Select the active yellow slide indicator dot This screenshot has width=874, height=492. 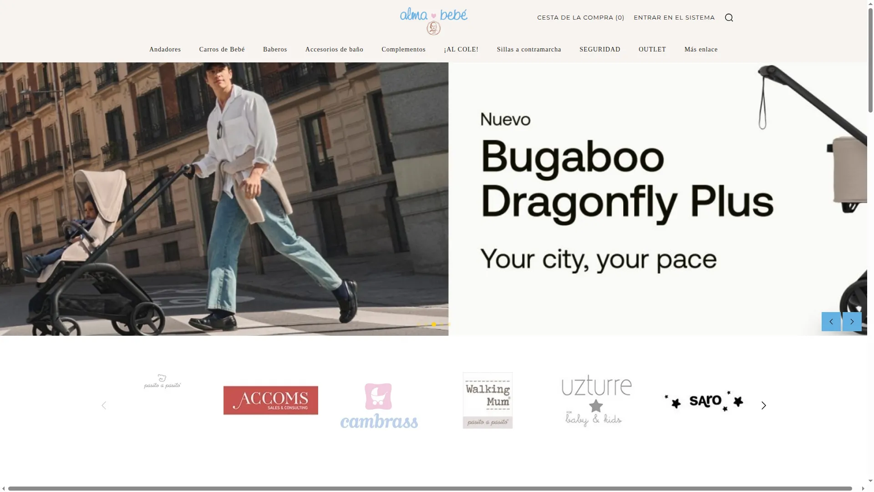434,324
